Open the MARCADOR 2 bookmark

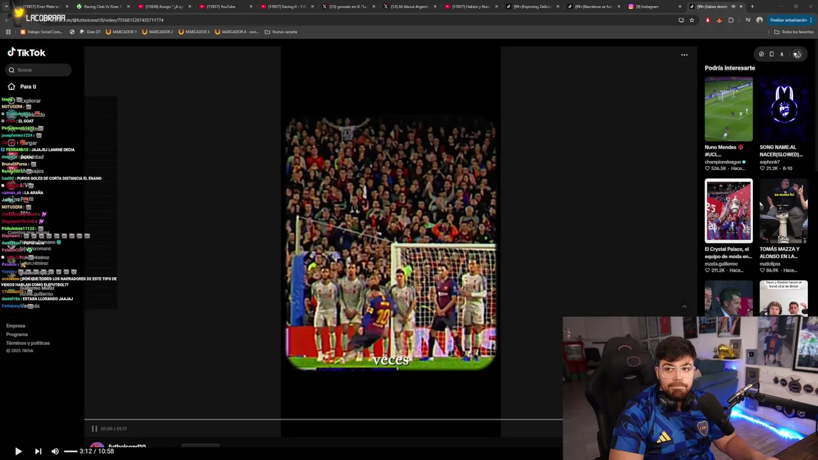(158, 32)
